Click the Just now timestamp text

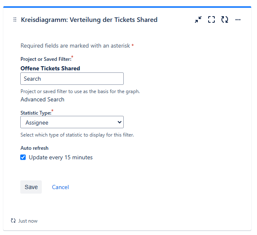tap(28, 221)
